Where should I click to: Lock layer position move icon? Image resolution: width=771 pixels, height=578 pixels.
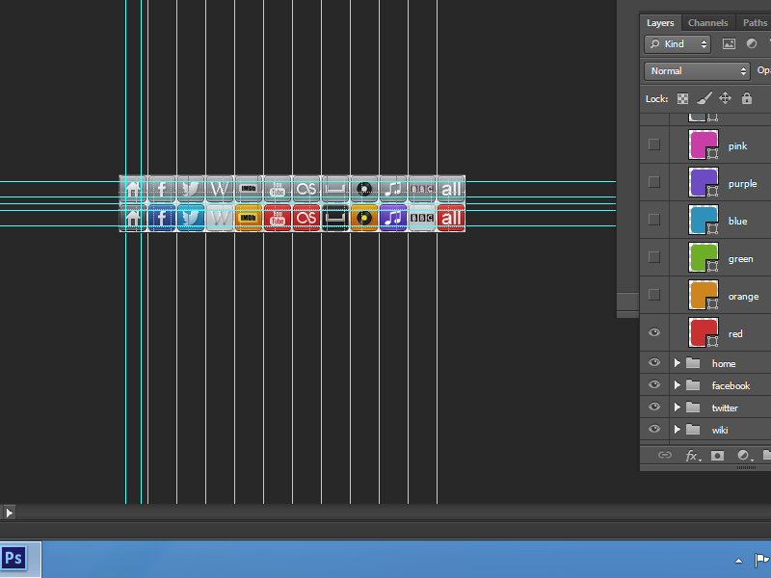click(726, 98)
